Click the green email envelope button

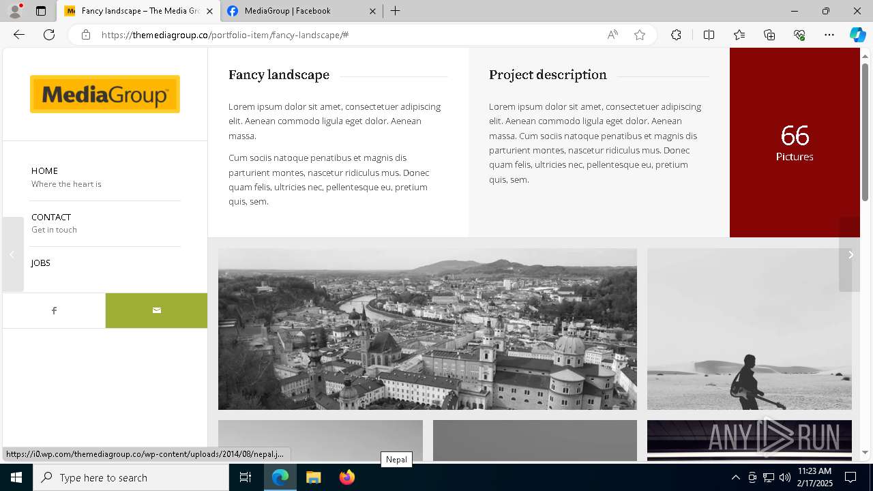pos(156,310)
